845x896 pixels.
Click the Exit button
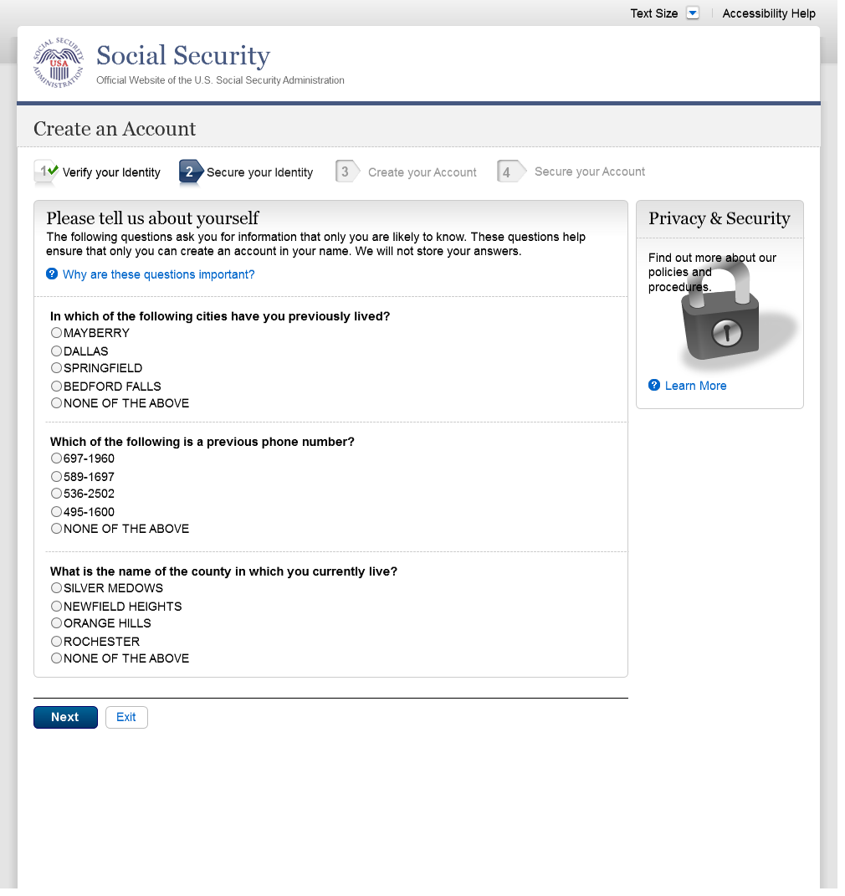coord(126,717)
